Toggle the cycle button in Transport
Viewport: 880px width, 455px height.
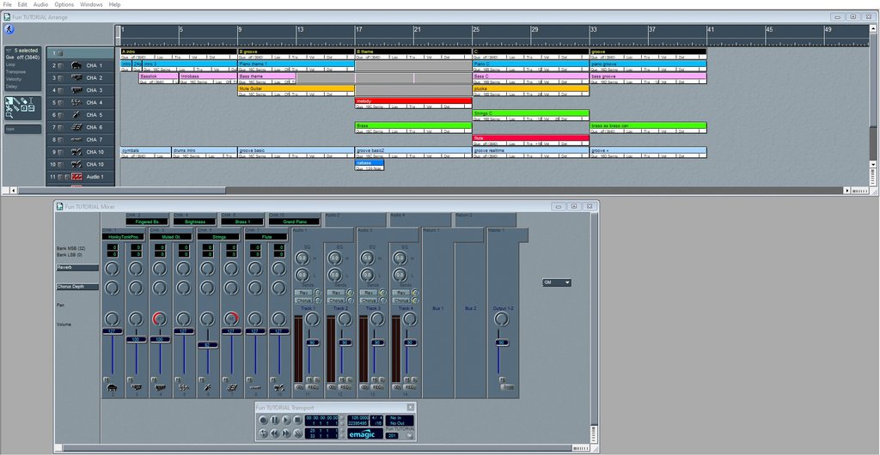click(263, 434)
